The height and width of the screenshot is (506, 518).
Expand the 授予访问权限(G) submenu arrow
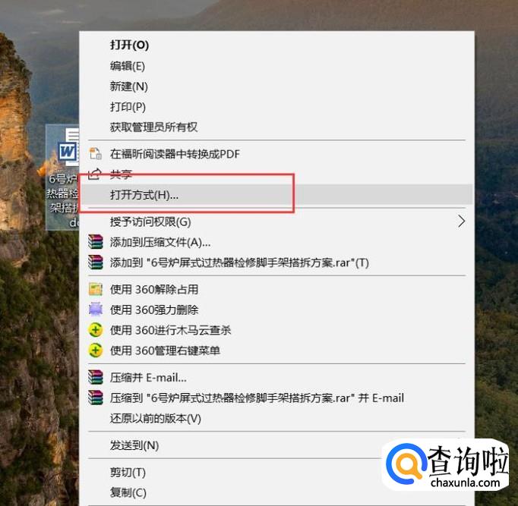coord(462,222)
